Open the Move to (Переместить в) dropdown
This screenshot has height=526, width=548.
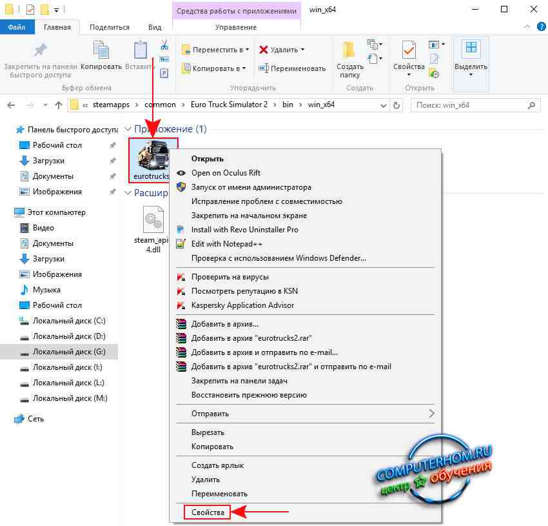tap(216, 50)
